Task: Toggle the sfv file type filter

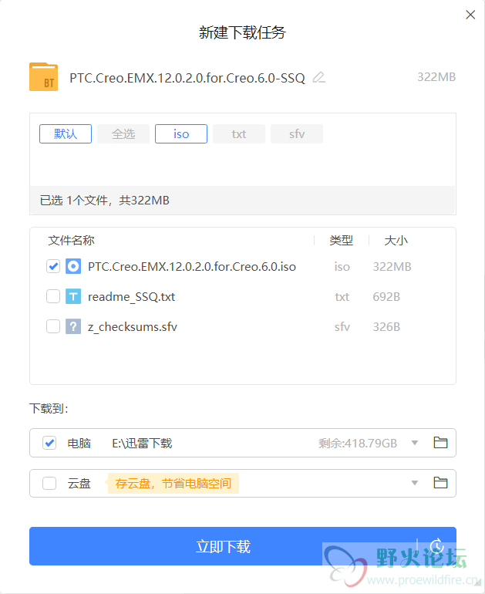Action: 297,133
